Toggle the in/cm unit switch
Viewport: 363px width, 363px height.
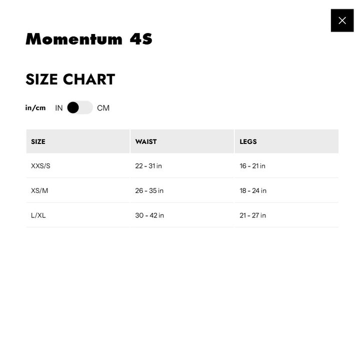80,107
